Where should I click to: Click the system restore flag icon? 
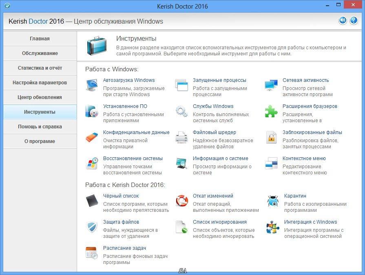pyautogui.click(x=92, y=163)
